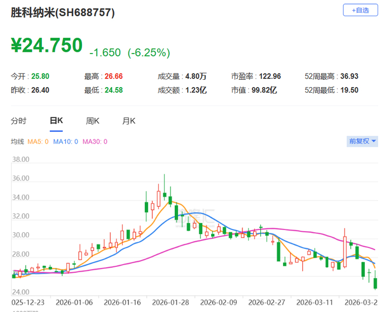Select the 日K chart tab
This screenshot has height=312, width=391.
pos(56,121)
